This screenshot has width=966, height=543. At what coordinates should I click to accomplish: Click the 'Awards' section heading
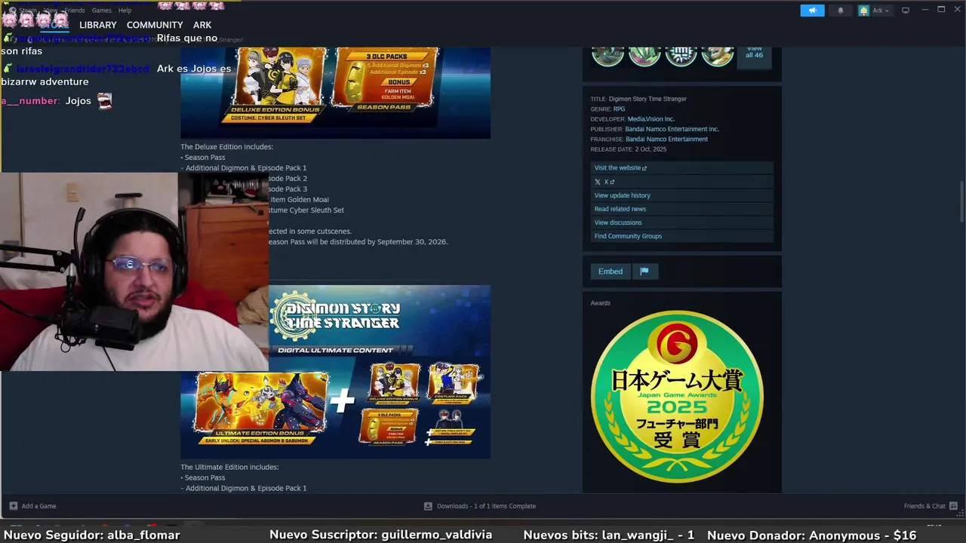tap(601, 303)
